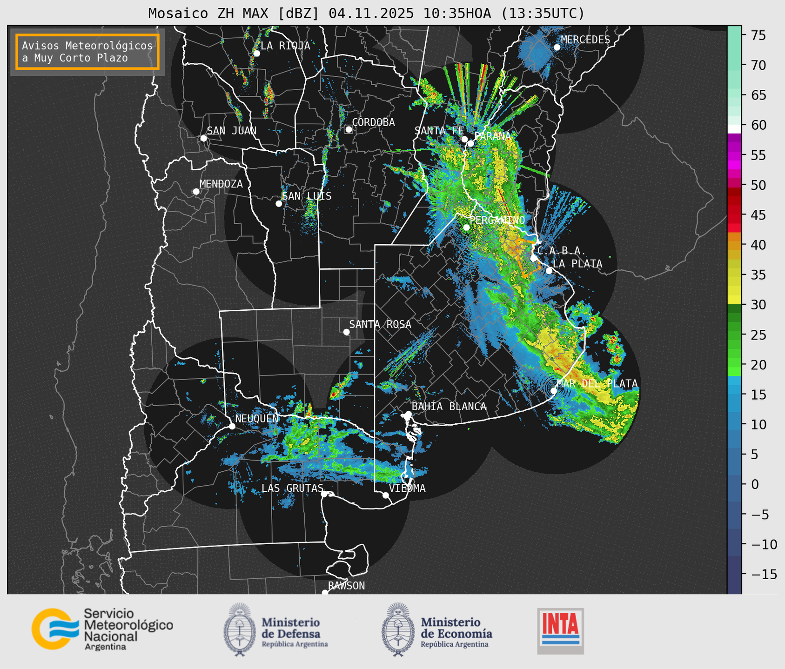Select the VIEDMA city marker
This screenshot has height=669, width=785.
click(x=386, y=495)
